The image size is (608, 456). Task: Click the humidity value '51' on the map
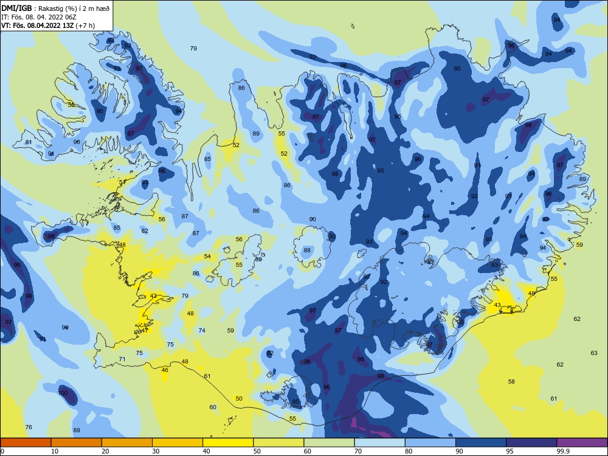click(x=122, y=182)
